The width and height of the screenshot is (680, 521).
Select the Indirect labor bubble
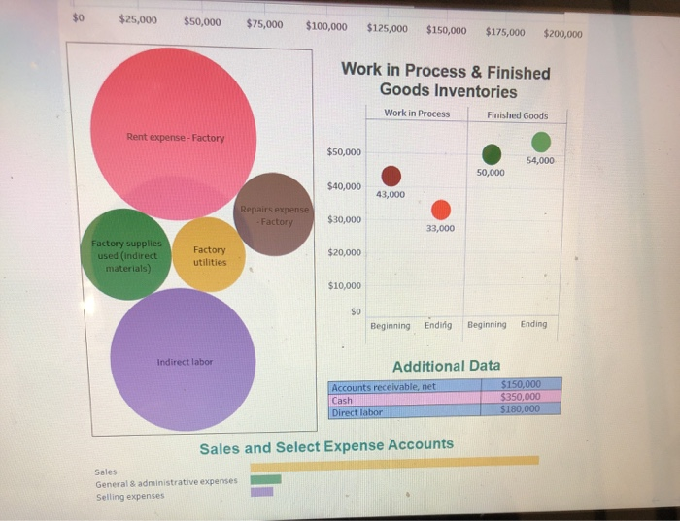point(183,360)
